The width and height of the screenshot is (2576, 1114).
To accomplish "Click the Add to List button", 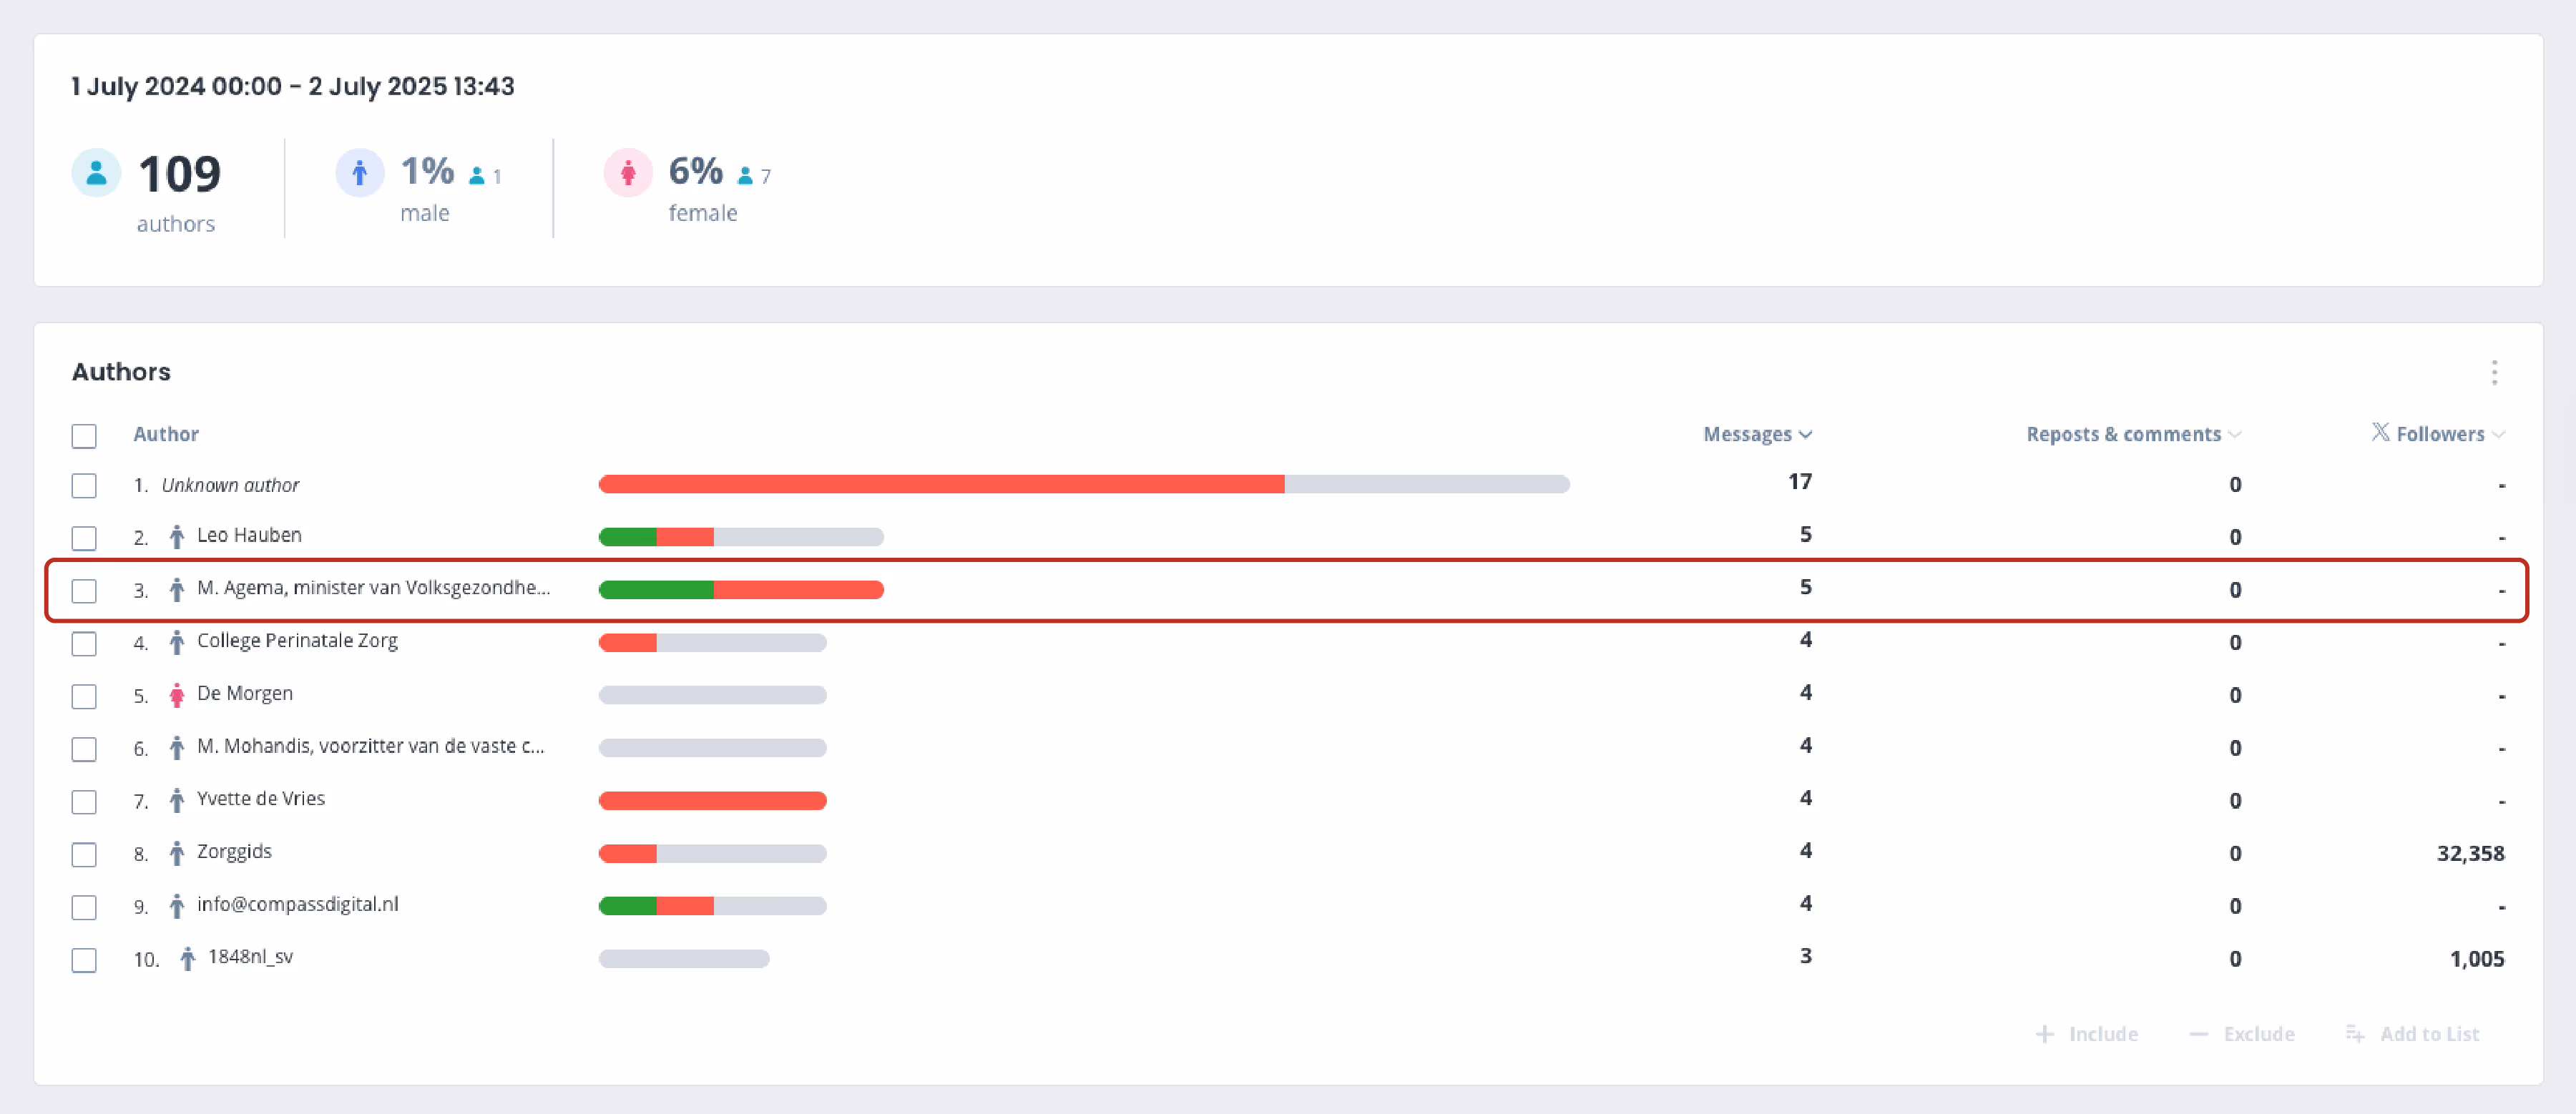I will [2413, 1034].
